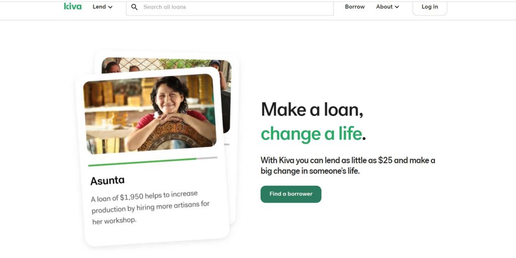The height and width of the screenshot is (258, 516).
Task: Click the 'Make a loan' headline
Action: click(x=312, y=109)
